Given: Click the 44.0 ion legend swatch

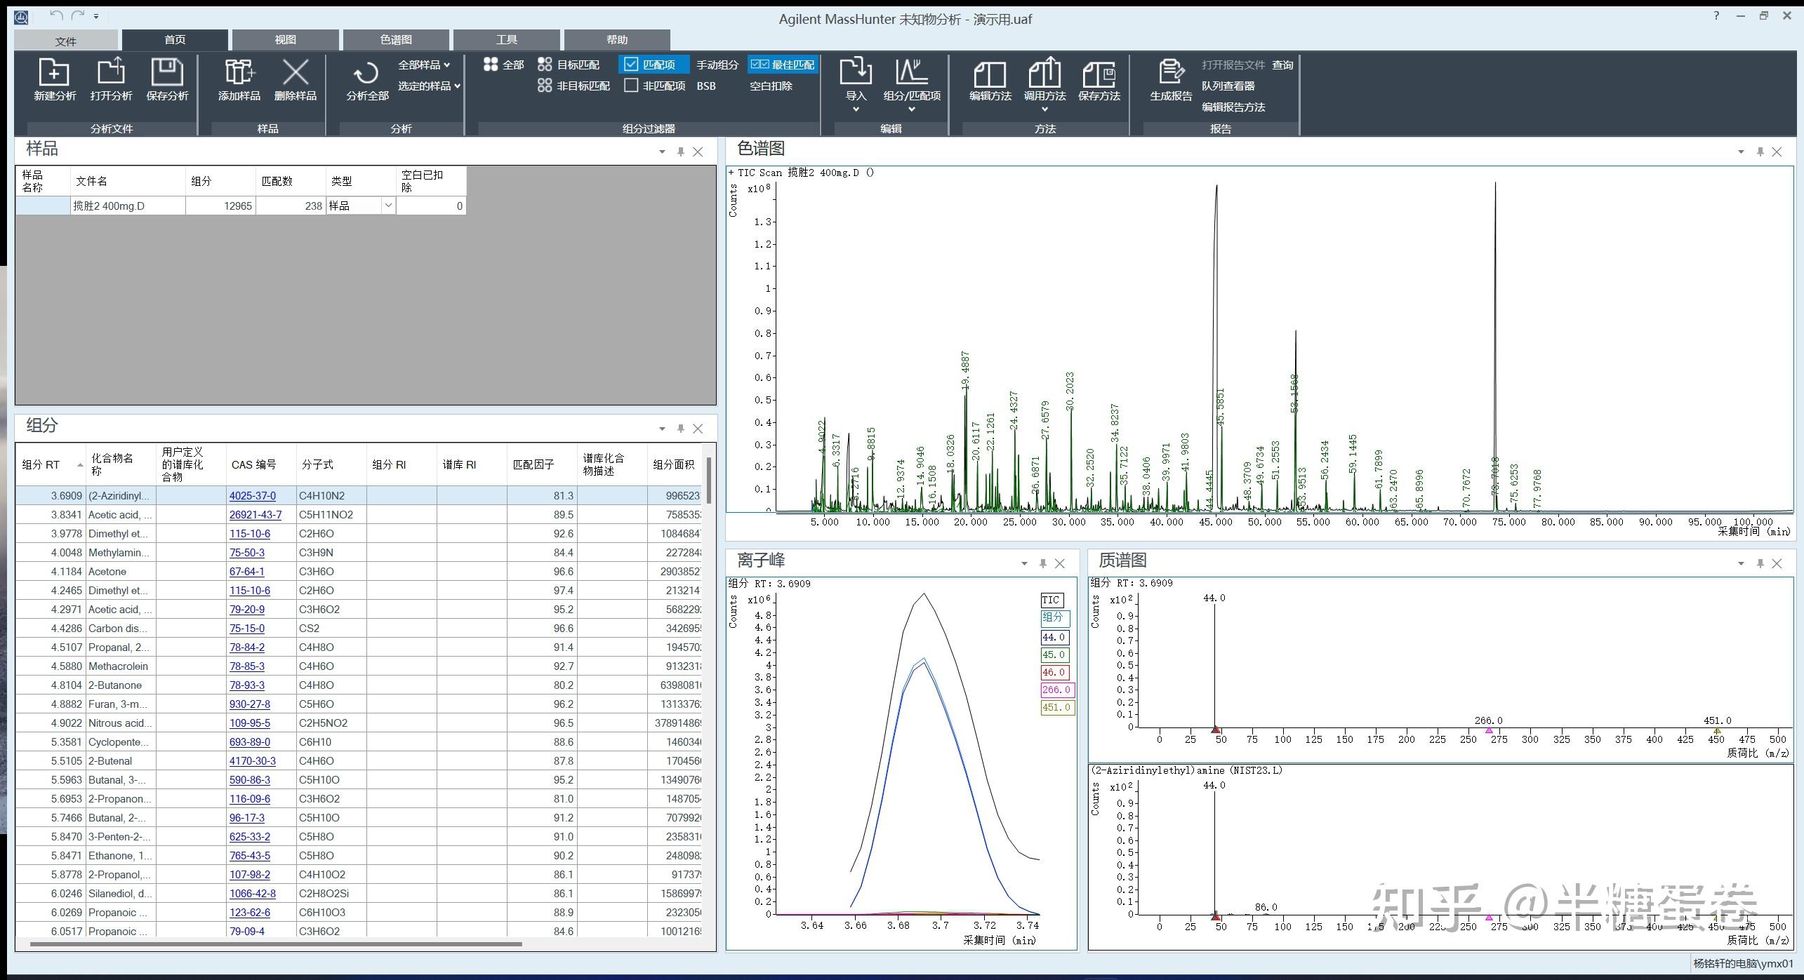Looking at the screenshot, I should 1054,638.
